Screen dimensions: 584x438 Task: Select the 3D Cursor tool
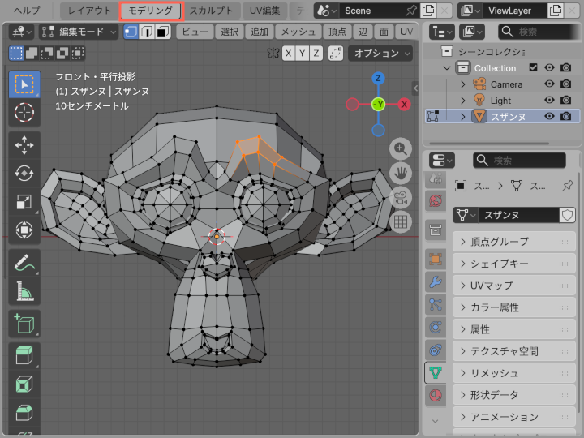point(24,113)
